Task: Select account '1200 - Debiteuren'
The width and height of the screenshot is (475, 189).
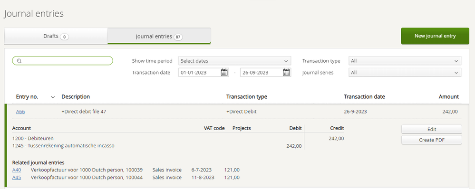Action: tap(33, 139)
